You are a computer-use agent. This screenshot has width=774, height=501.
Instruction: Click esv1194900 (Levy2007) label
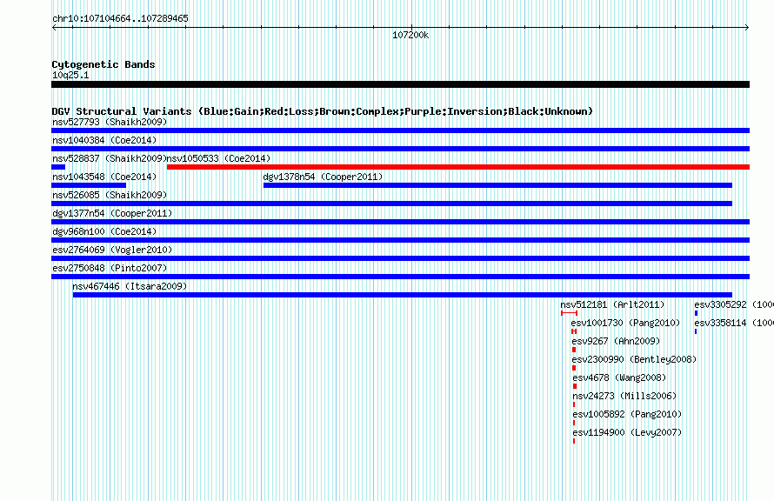tap(627, 432)
